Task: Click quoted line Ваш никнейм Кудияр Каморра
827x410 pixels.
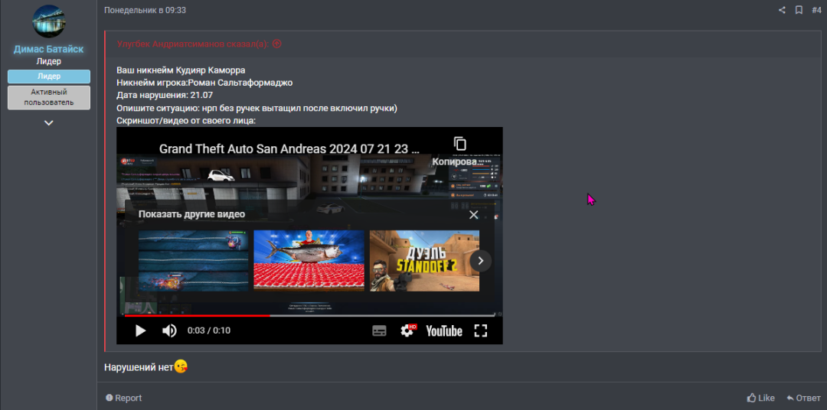Action: (x=181, y=70)
